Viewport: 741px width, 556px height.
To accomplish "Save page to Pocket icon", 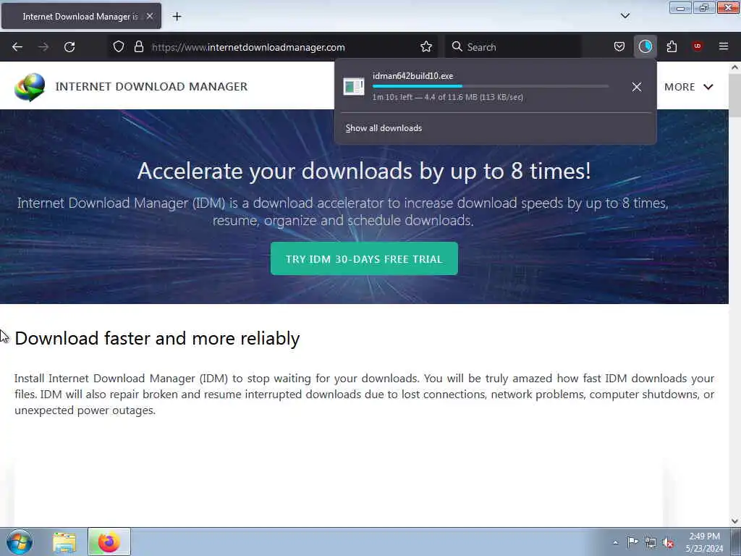I will click(619, 47).
